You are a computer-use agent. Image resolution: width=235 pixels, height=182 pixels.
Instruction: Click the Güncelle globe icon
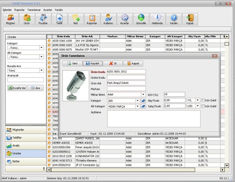click(141, 19)
